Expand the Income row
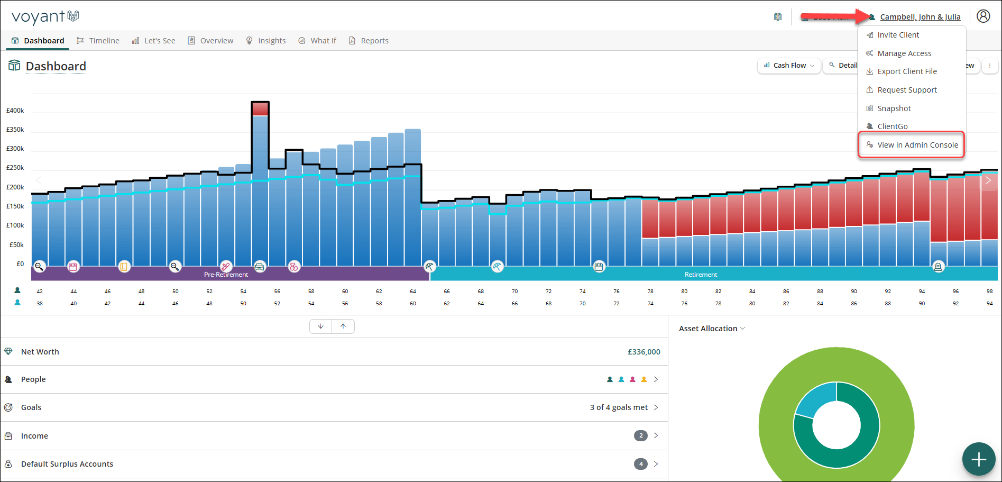1002x482 pixels. 334,436
